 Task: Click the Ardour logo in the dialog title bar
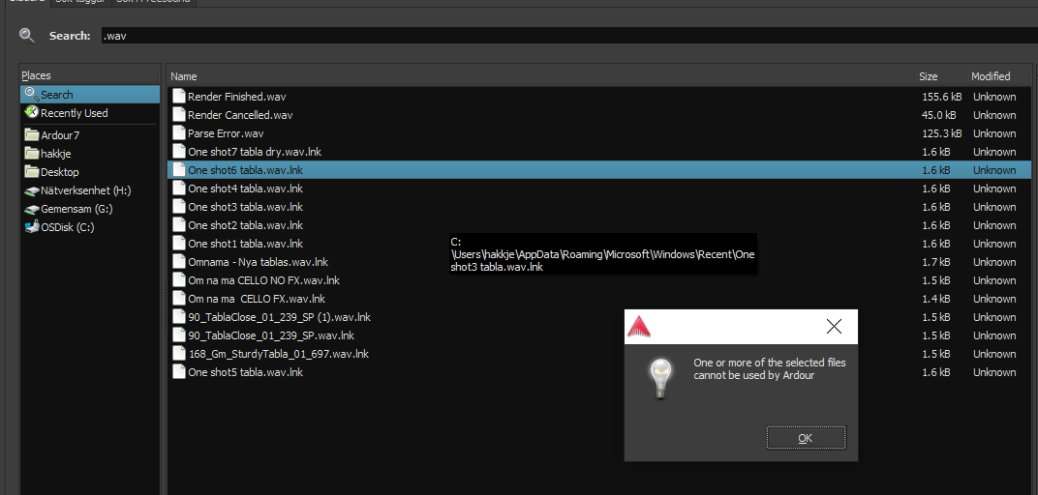point(639,327)
